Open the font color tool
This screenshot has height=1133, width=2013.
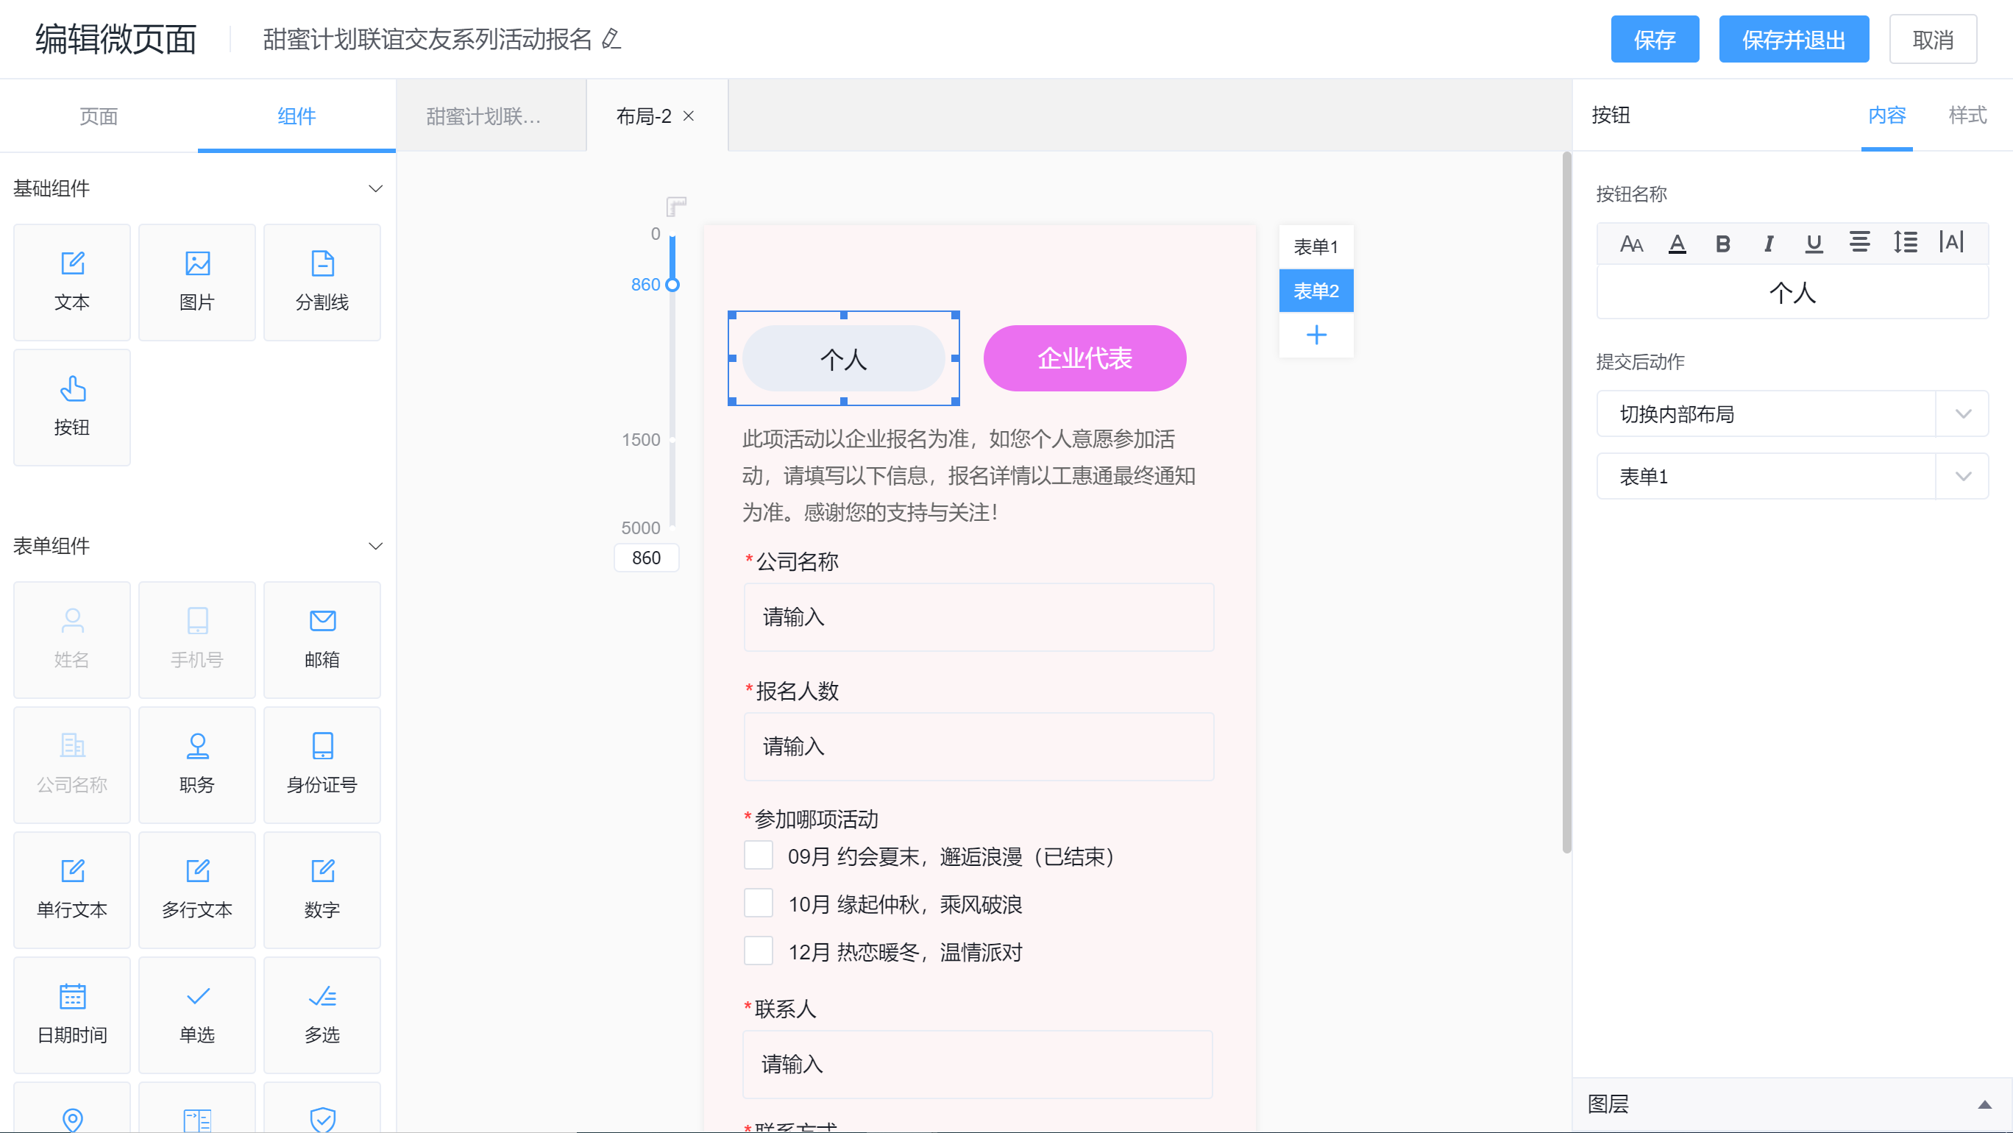[1677, 244]
